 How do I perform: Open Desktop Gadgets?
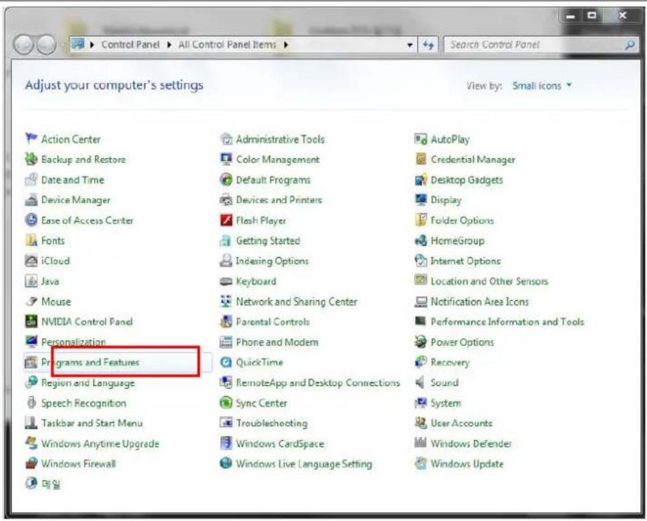(467, 180)
